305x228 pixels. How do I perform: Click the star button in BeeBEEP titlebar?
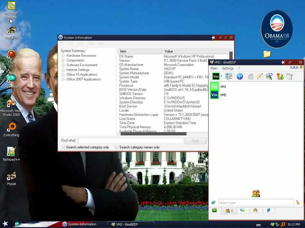click(x=283, y=62)
